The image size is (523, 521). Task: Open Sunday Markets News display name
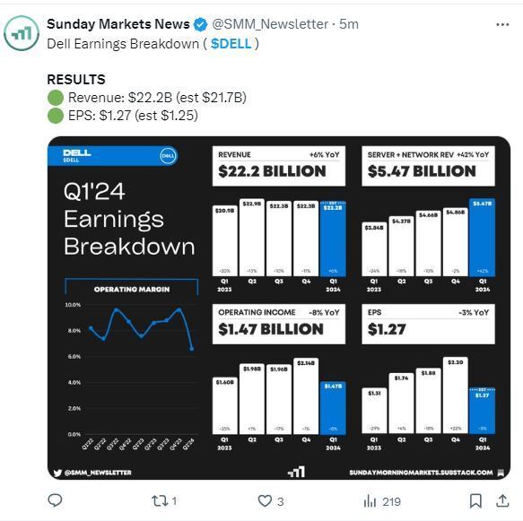(x=118, y=24)
